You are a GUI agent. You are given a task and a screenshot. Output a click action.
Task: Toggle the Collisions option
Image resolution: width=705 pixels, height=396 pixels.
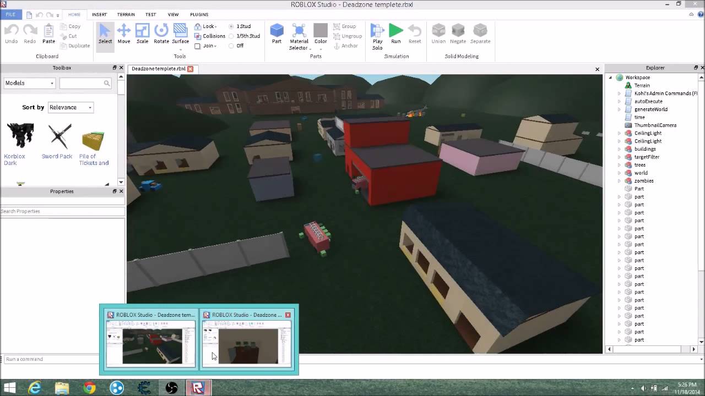point(210,36)
